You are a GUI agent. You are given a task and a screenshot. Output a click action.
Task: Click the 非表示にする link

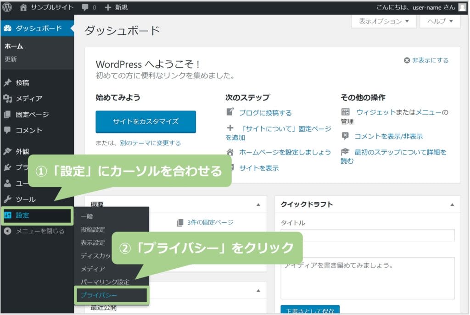click(x=431, y=61)
